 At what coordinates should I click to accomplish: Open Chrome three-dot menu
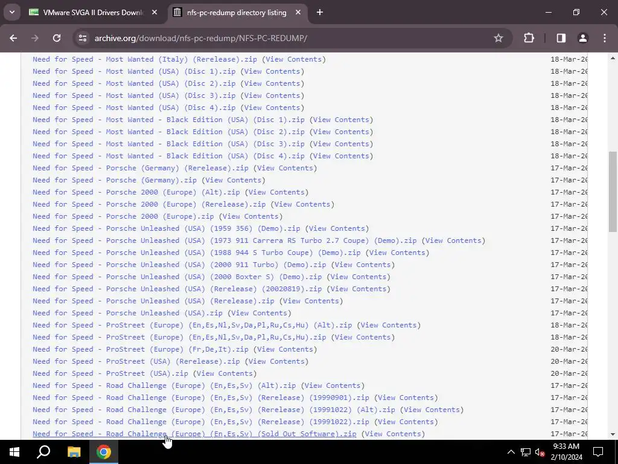click(x=605, y=38)
